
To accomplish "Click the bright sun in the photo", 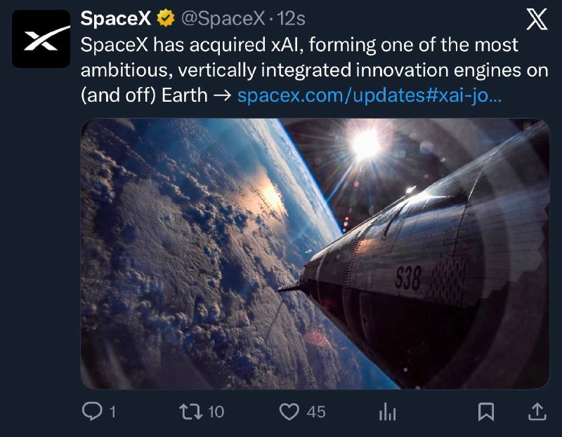I will (x=365, y=143).
